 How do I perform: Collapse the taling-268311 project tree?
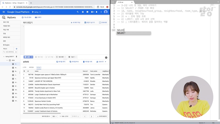pyautogui.click(x=4, y=56)
